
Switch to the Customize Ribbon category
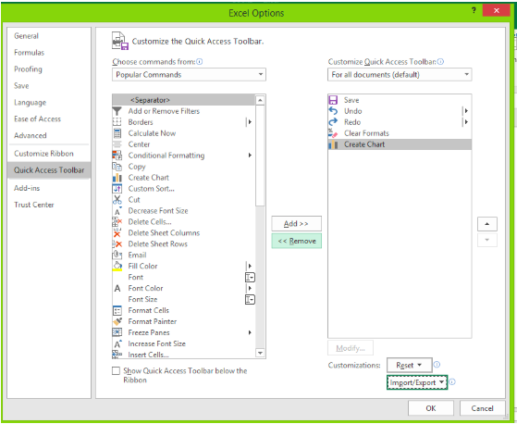(x=43, y=154)
